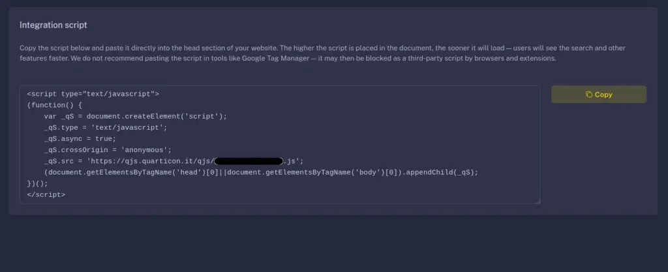Click the yellow Copy button
This screenshot has width=668, height=272.
point(599,95)
